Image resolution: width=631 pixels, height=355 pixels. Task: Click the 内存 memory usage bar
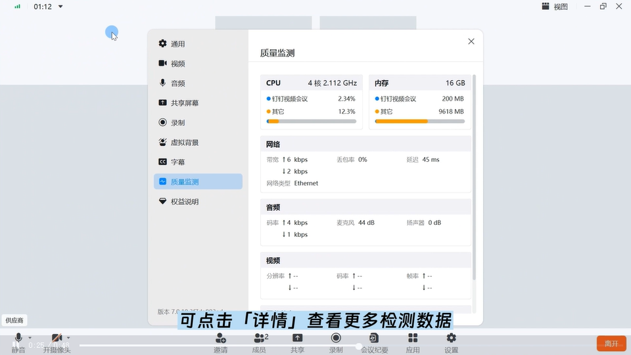click(420, 121)
